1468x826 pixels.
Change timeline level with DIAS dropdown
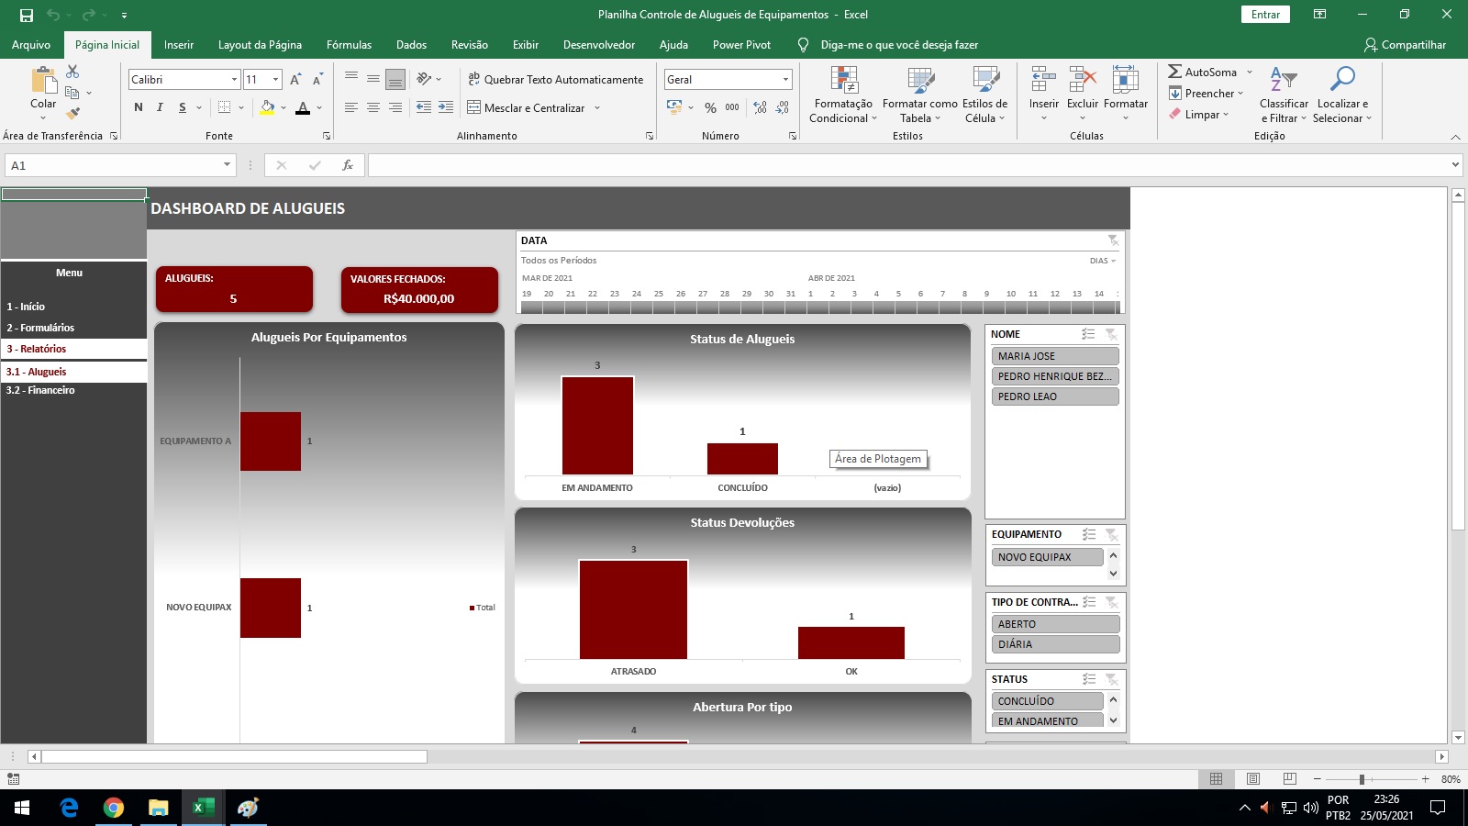[1103, 261]
